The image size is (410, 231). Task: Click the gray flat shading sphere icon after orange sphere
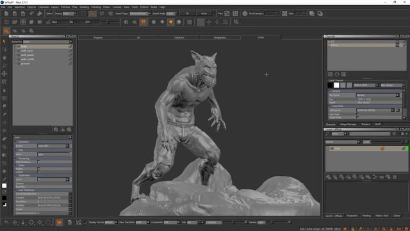click(179, 22)
